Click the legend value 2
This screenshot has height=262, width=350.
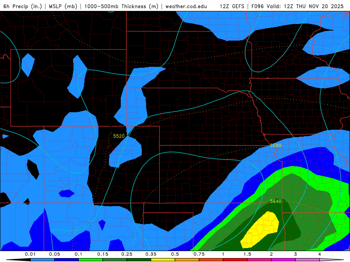[271, 254]
